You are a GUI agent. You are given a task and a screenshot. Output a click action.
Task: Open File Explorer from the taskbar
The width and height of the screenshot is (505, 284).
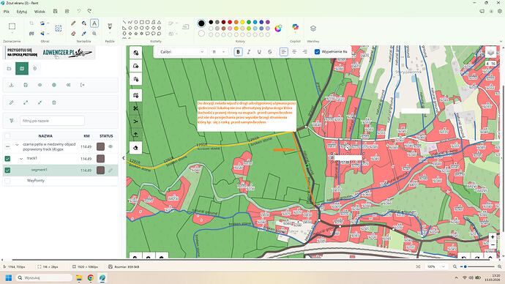79,278
